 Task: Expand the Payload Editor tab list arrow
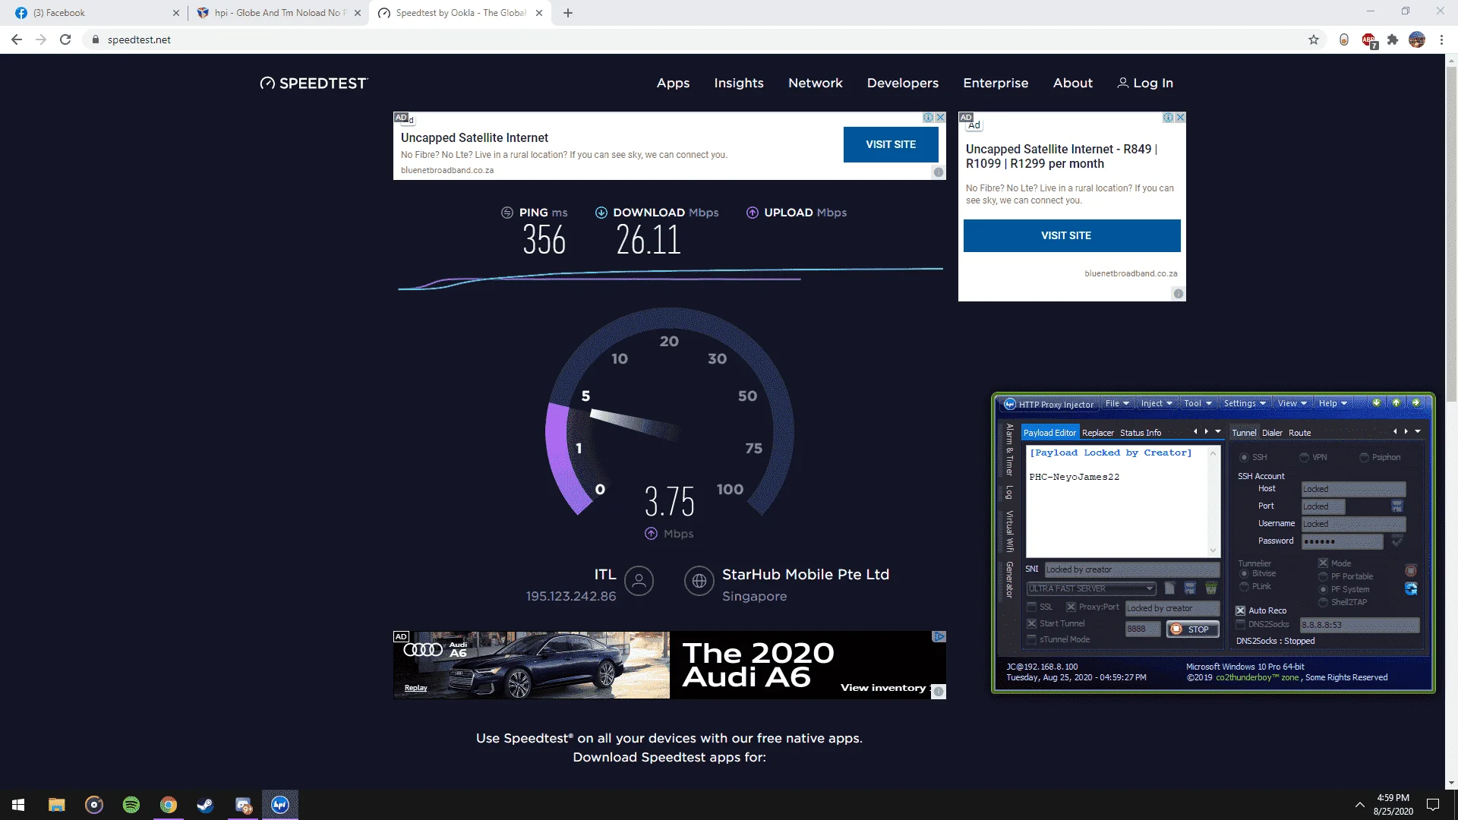click(1218, 431)
